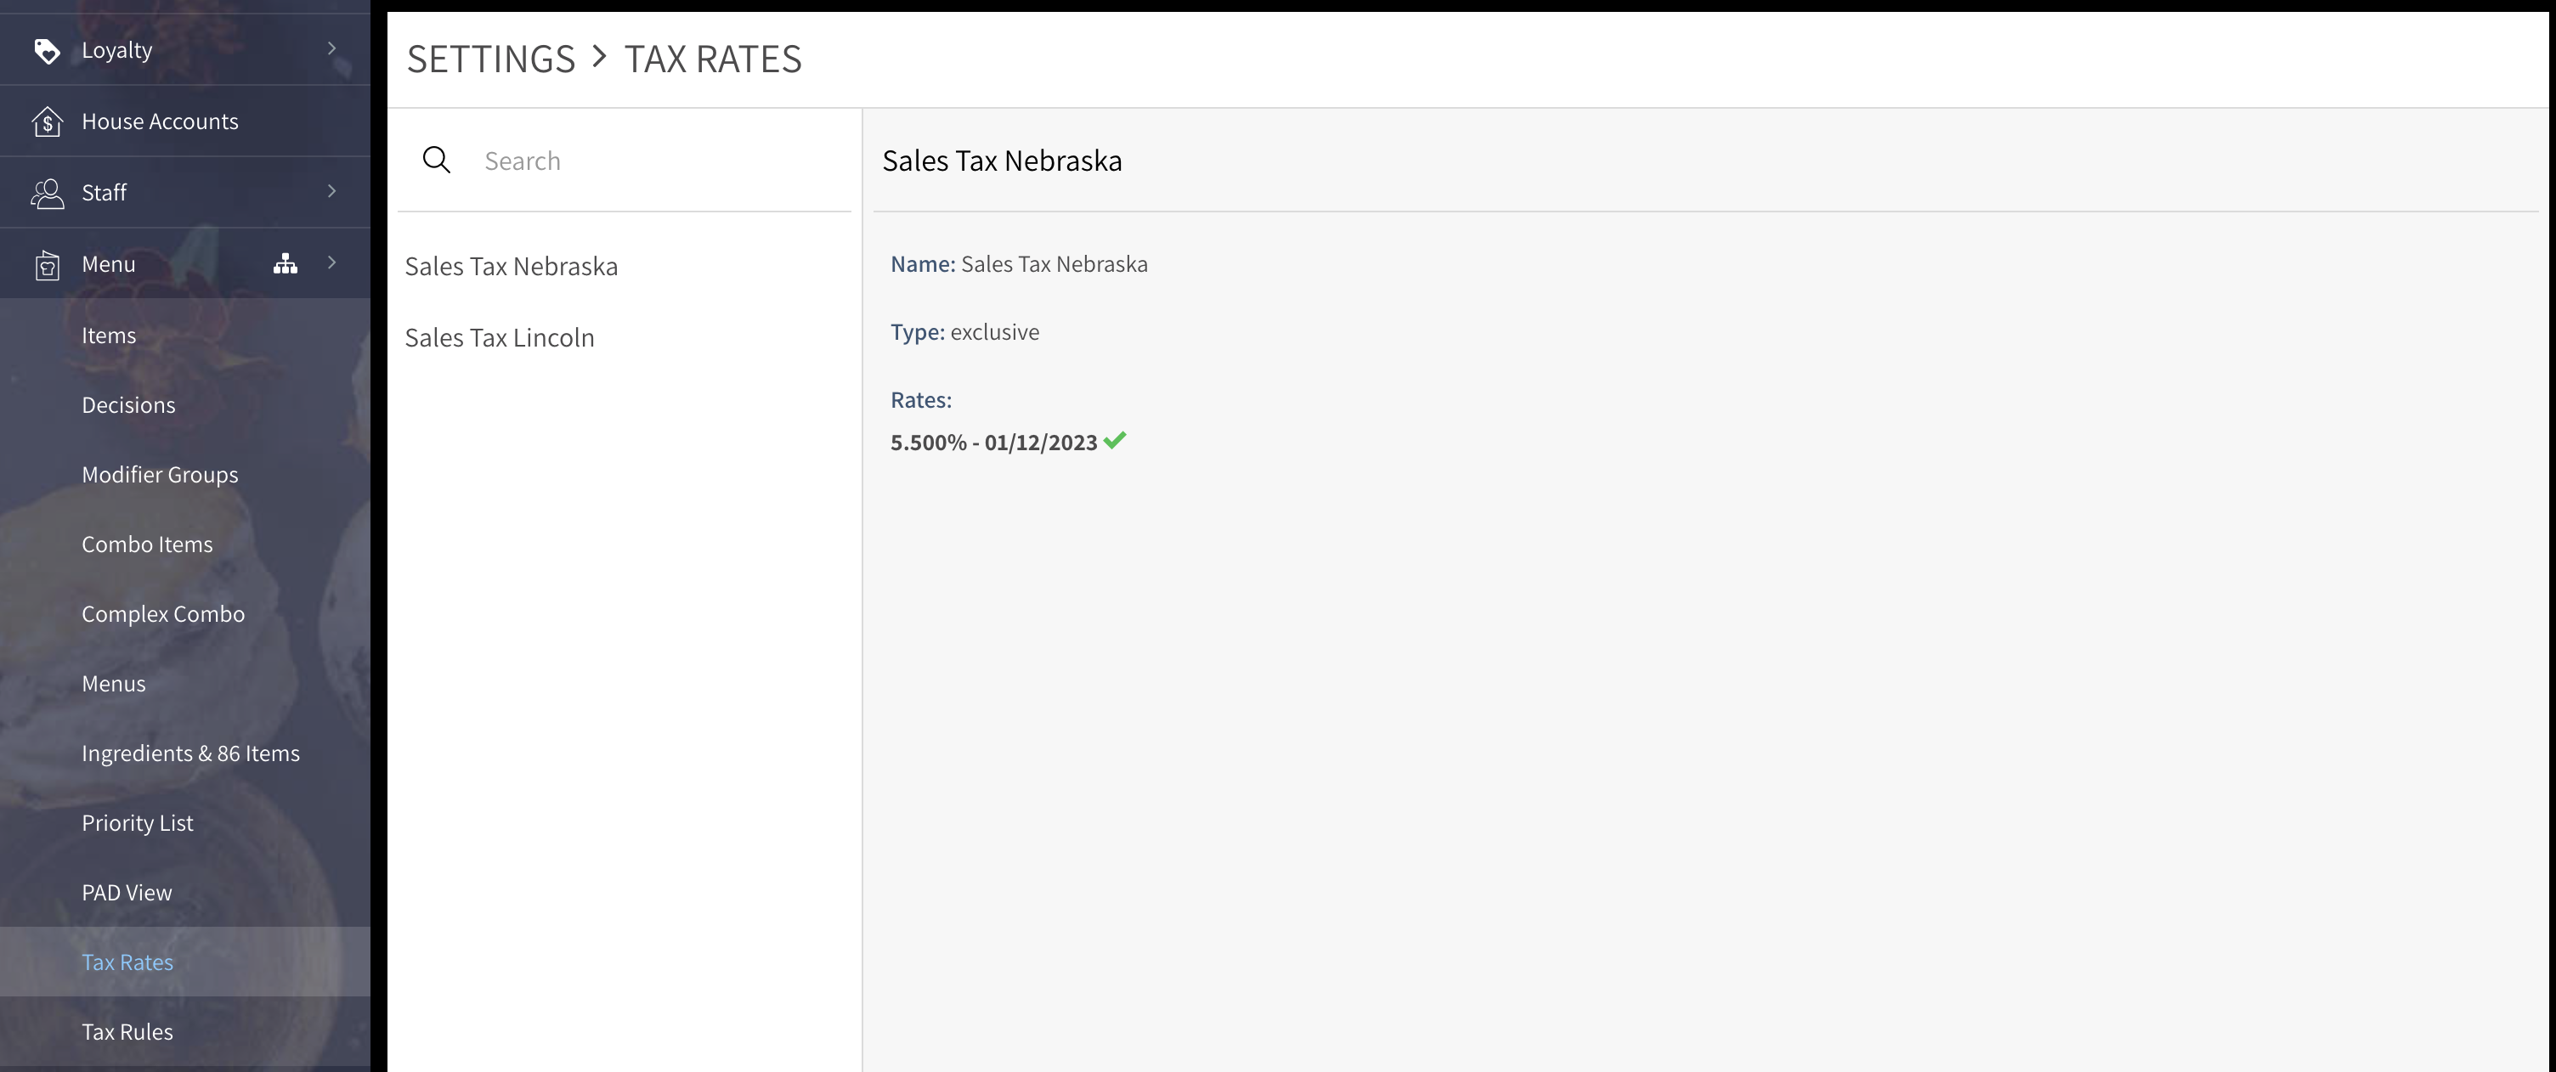Collapse the Menu section chevron
2556x1072 pixels.
tap(331, 262)
